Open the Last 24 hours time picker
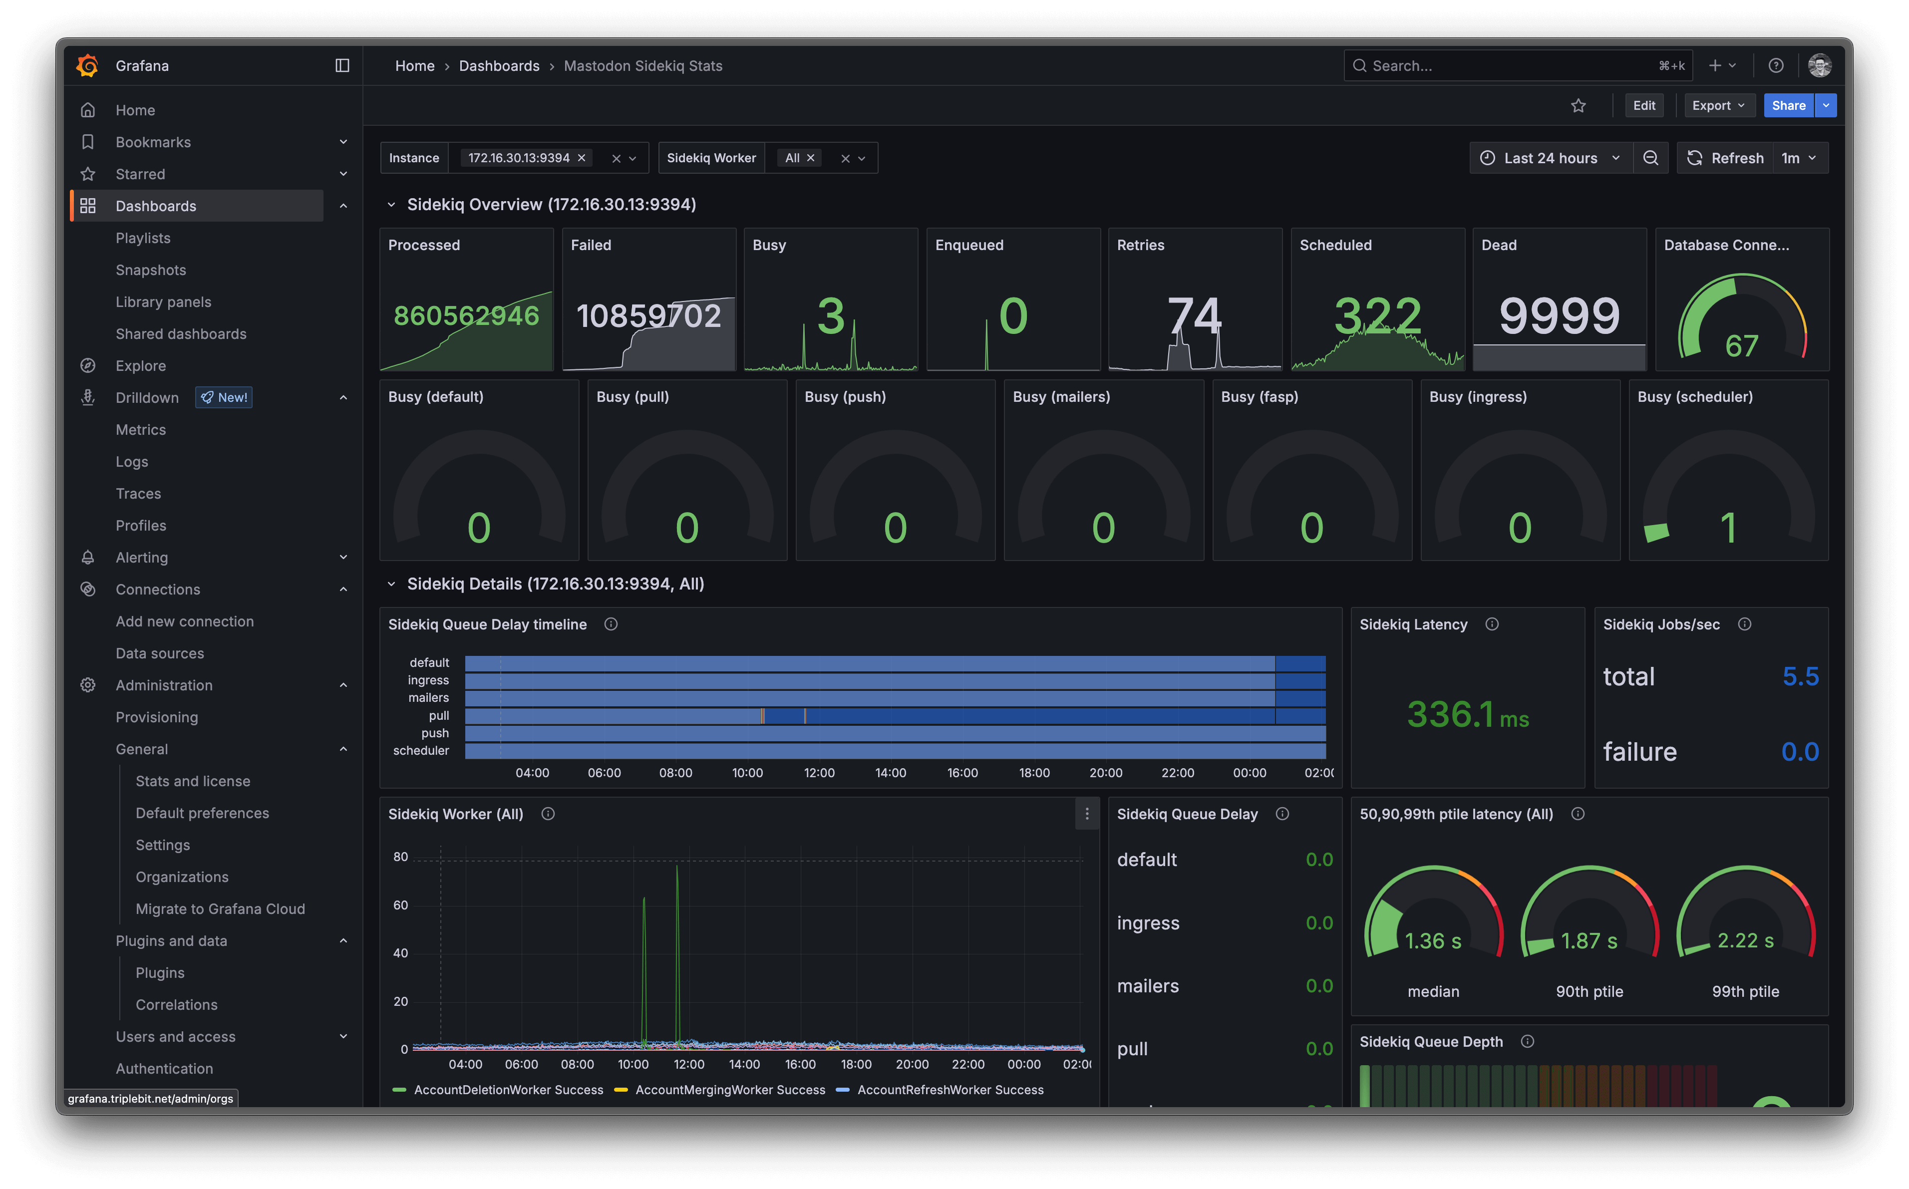Viewport: 1909px width, 1189px height. click(1550, 158)
